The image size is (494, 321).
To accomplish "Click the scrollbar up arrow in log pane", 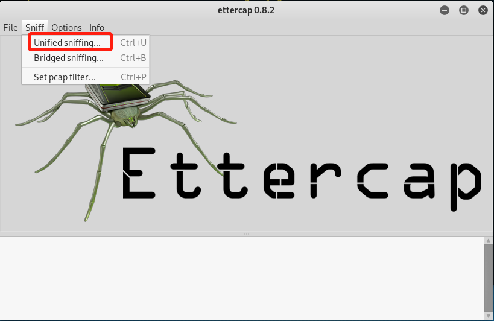I will pyautogui.click(x=489, y=241).
